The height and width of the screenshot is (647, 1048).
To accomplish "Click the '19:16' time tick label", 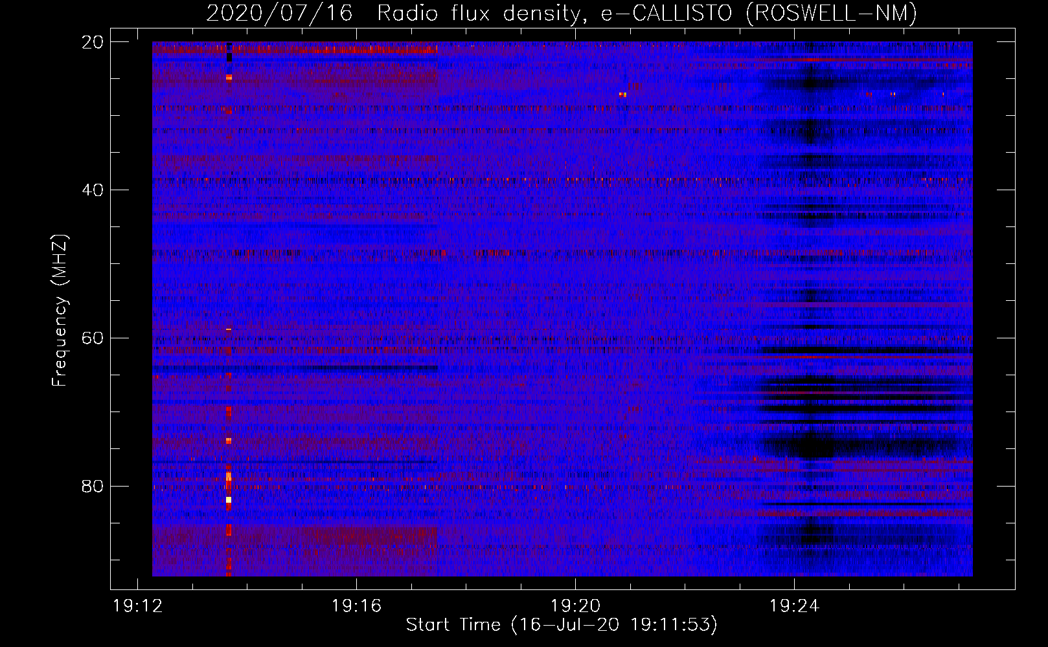I will point(356,606).
